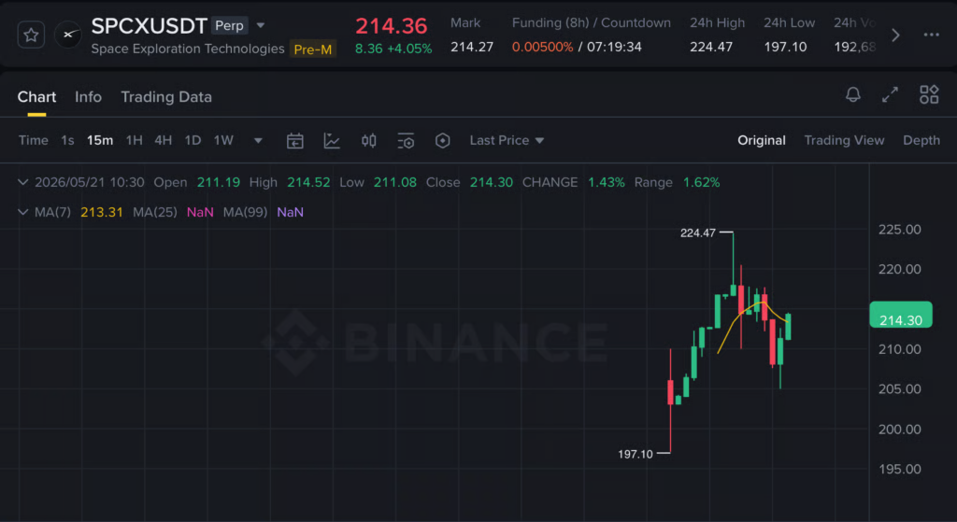The width and height of the screenshot is (957, 522).
Task: Open the hexagon chart settings icon
Action: (442, 141)
